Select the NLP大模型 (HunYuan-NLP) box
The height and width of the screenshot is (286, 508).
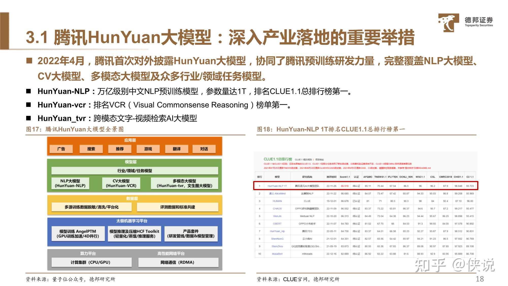pyautogui.click(x=70, y=183)
